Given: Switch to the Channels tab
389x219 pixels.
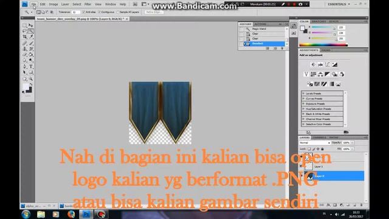Looking at the screenshot, I should point(319,137).
